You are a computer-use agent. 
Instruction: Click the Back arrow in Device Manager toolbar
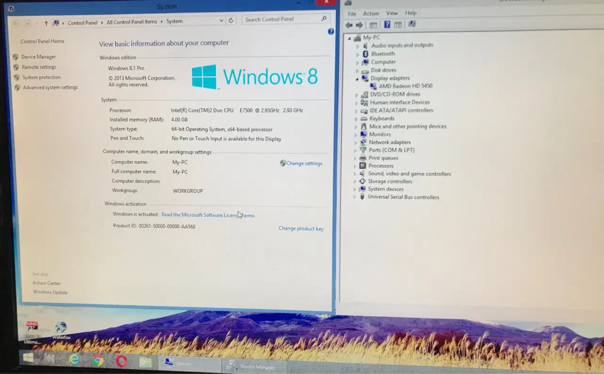click(x=349, y=25)
